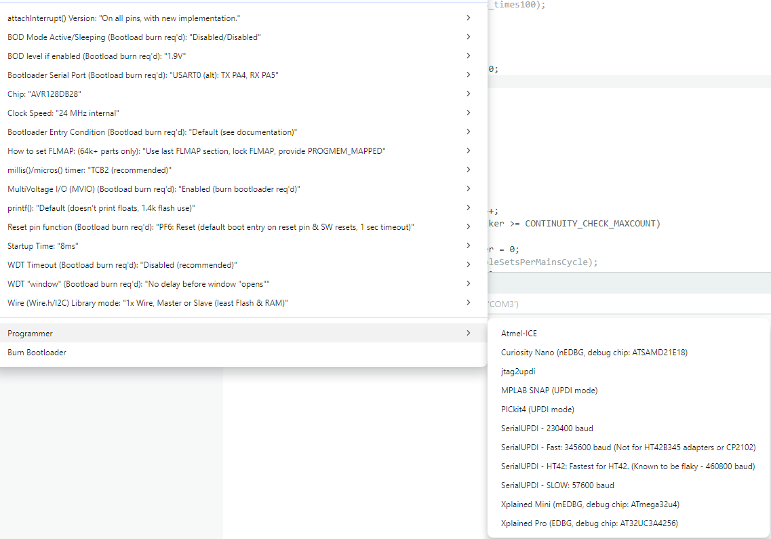The width and height of the screenshot is (771, 539).
Task: Click the arrow beside Programmer menu item
Action: click(468, 333)
